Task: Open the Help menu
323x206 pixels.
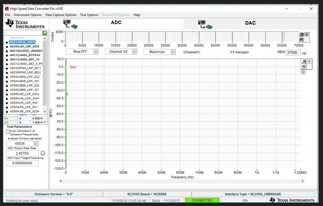Action: 137,15
